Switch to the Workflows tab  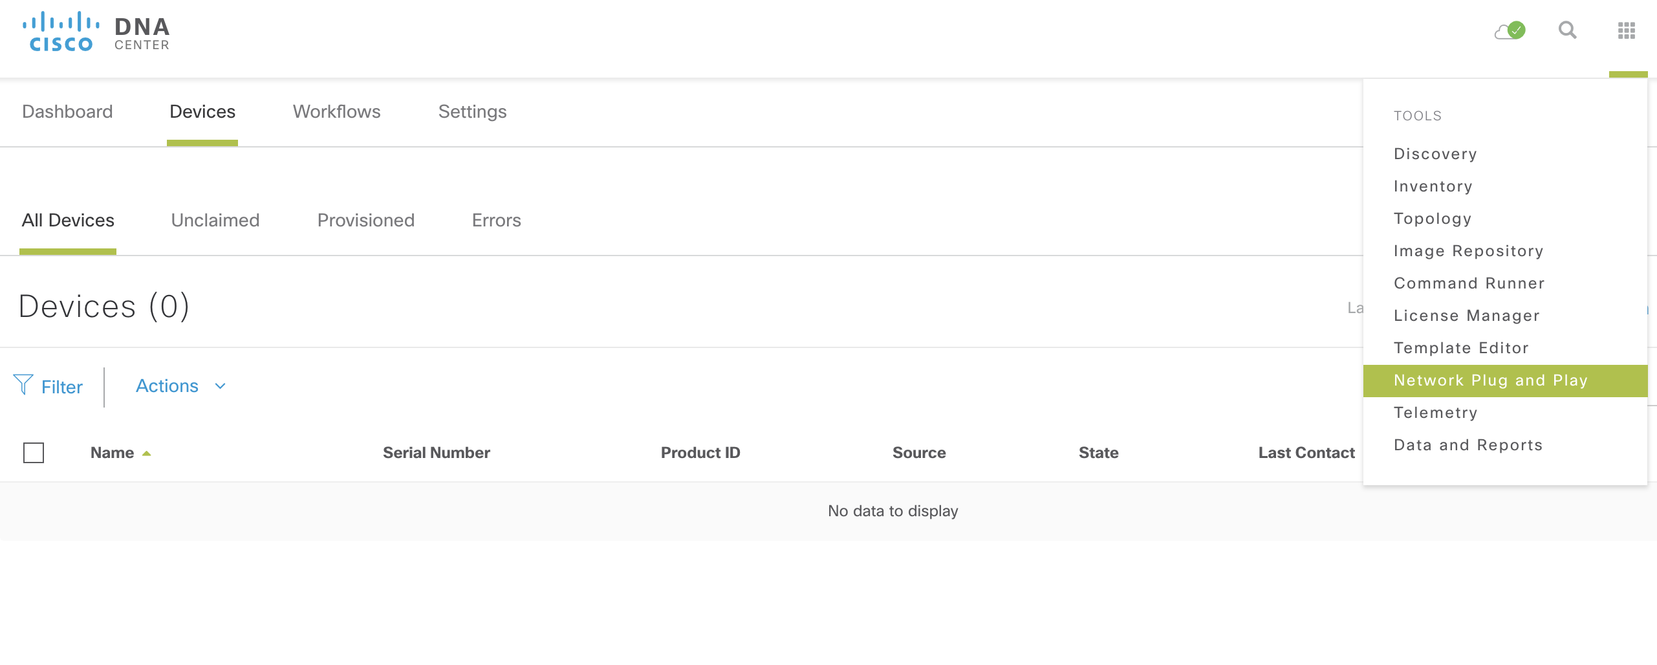[336, 111]
